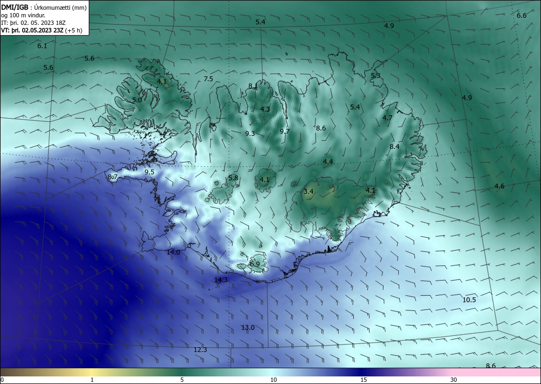Click the 9.7 value label
Screen dimensions: 541x384
[285, 131]
